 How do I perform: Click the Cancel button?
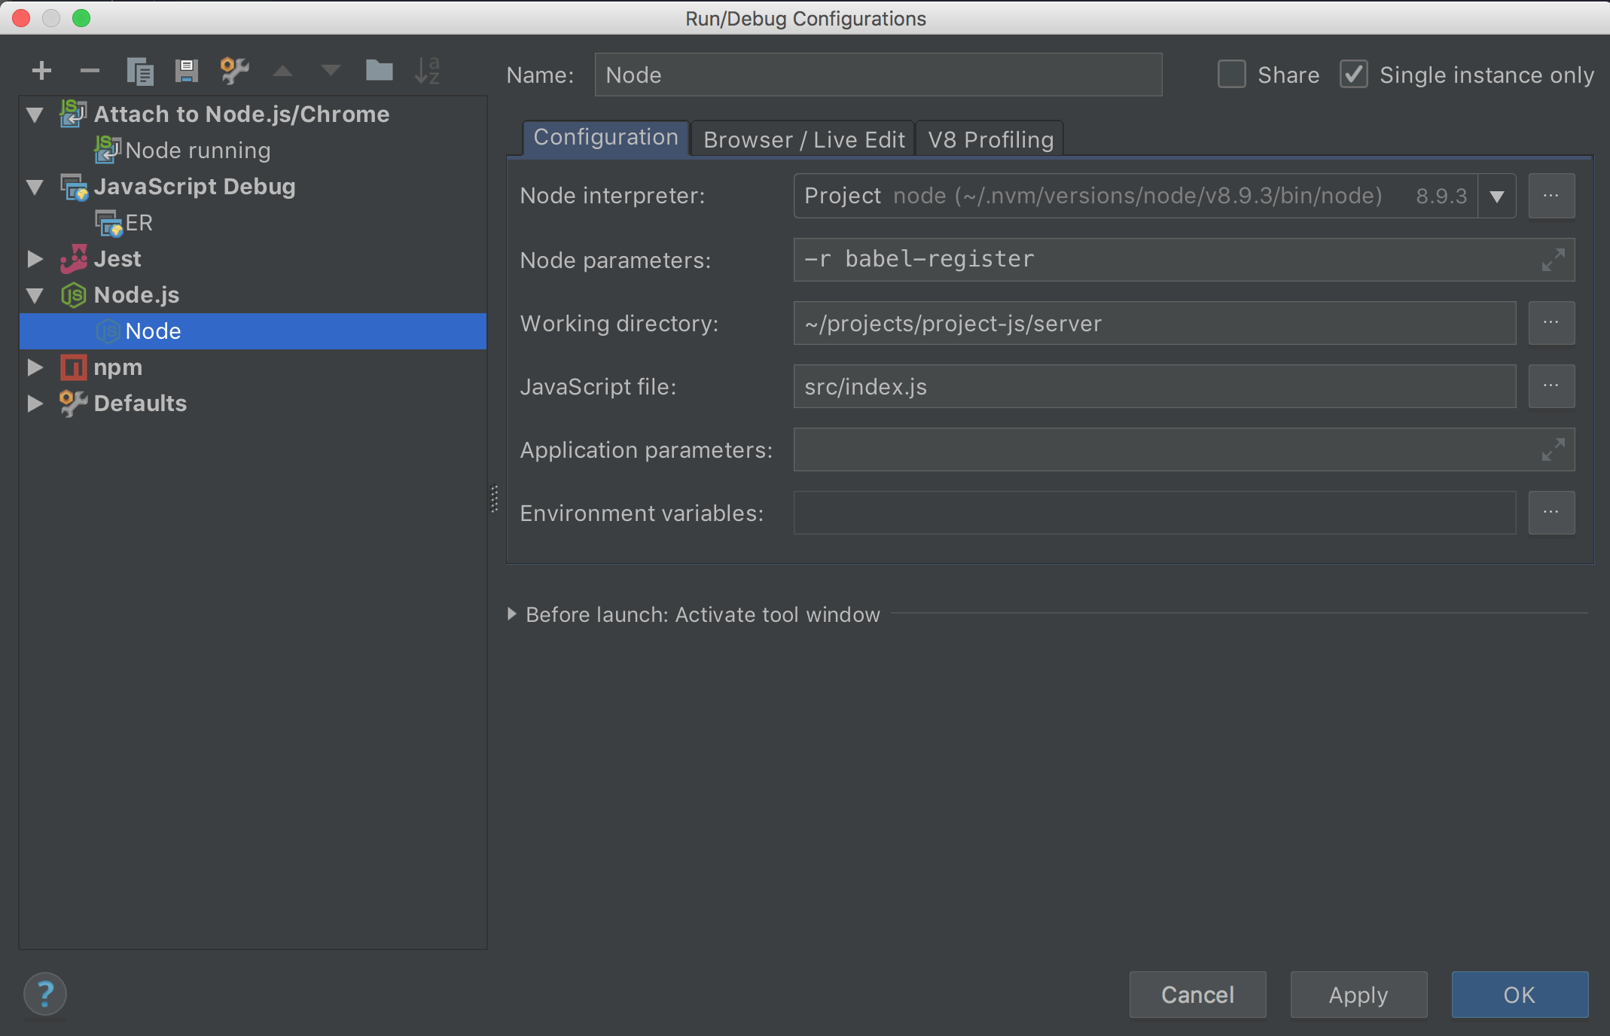coord(1197,992)
